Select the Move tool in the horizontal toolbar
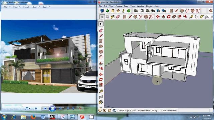214x120 pixels. (158, 17)
